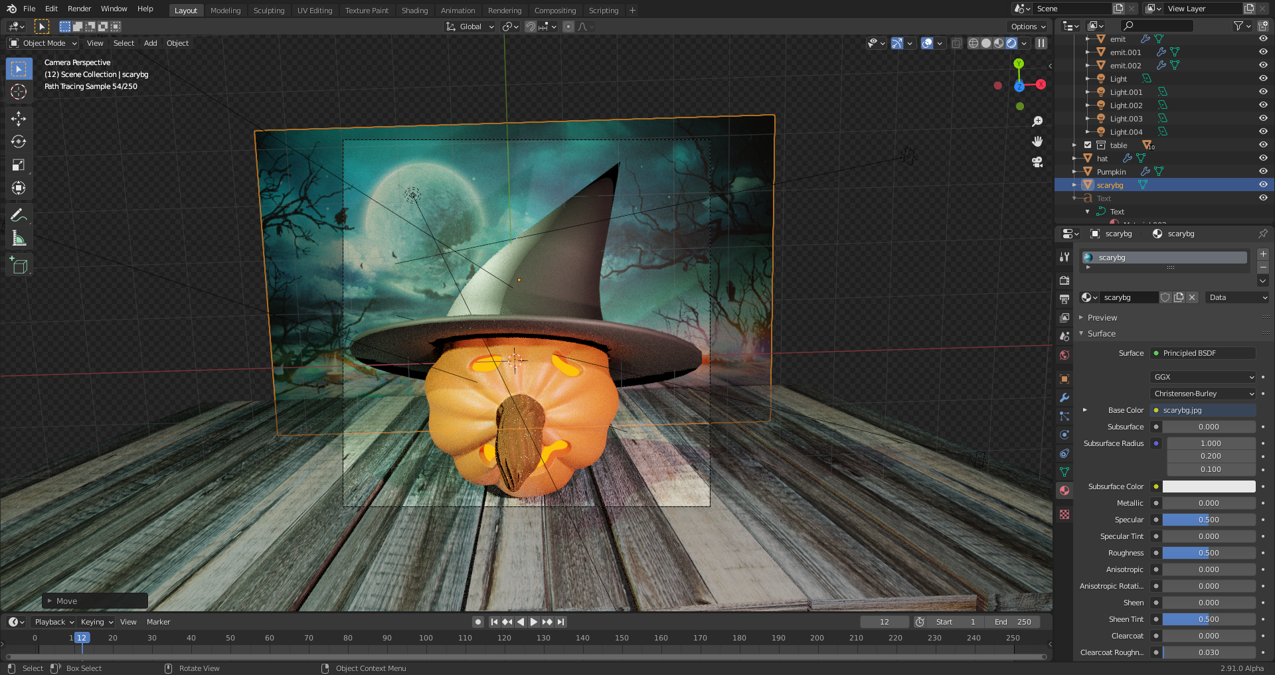Select the Rotate tool

(x=19, y=142)
